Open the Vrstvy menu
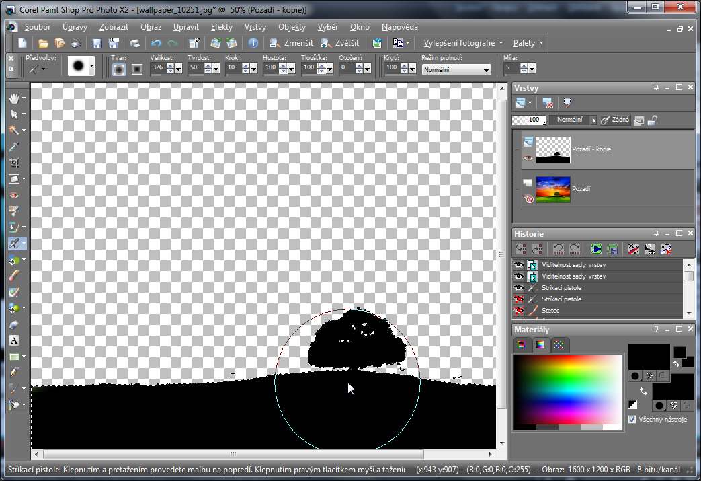Screen dimensions: 701x481 pyautogui.click(x=255, y=27)
